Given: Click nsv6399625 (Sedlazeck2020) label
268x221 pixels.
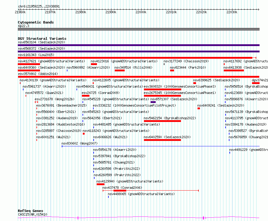Looking at the screenshot, I should coord(217,80).
